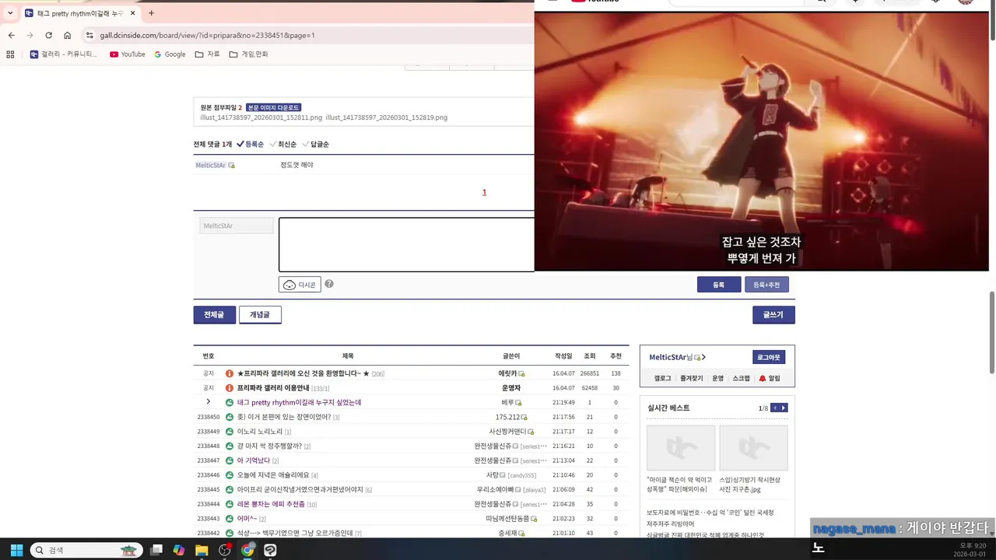The image size is (996, 560).
Task: Expand the 자료 bookmark folder
Action: coord(208,54)
